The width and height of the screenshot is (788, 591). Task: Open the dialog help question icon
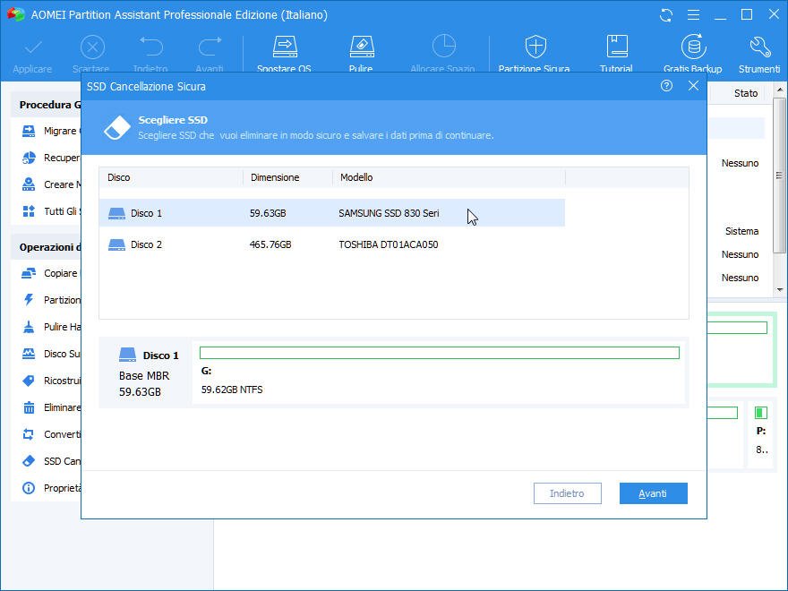[x=666, y=86]
